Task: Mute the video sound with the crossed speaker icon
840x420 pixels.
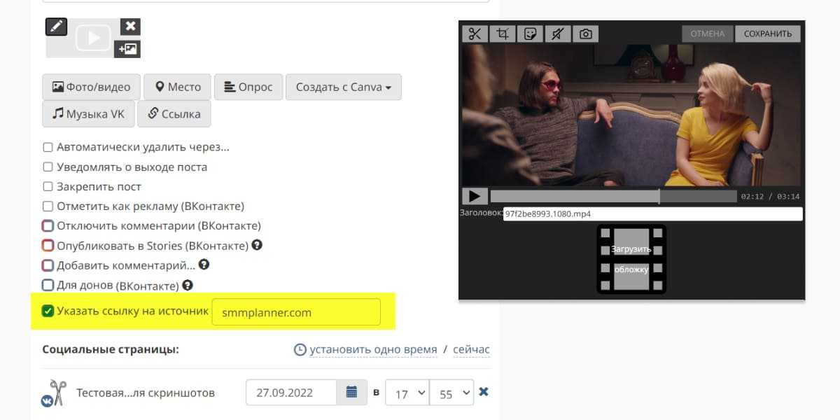Action: click(558, 34)
